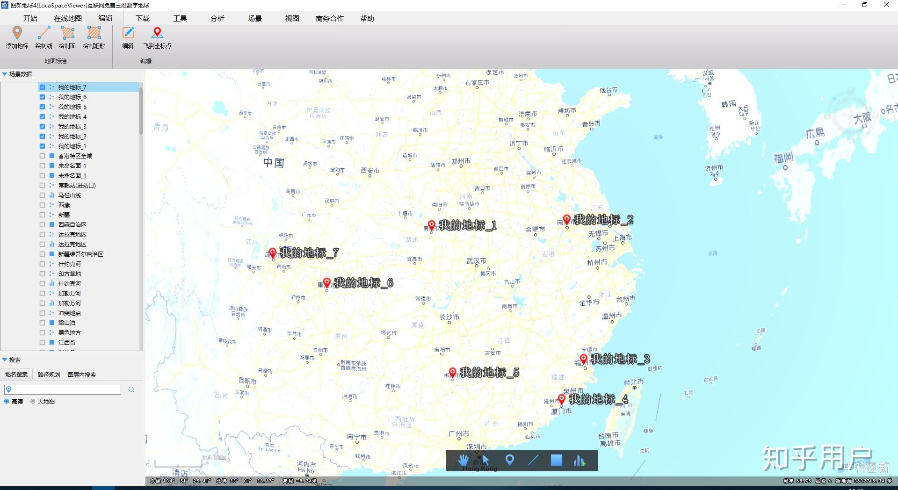Switch to 路径规划 search tab
This screenshot has width=898, height=490.
click(49, 375)
